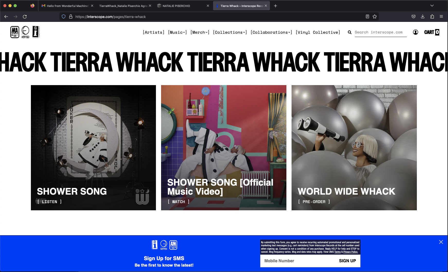Close the Hello from Wonderful Machine tab
This screenshot has height=272, width=448.
point(92,6)
